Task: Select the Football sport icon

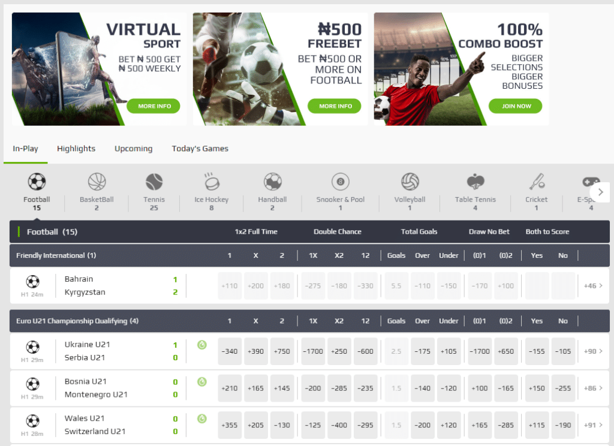Action: tap(37, 182)
